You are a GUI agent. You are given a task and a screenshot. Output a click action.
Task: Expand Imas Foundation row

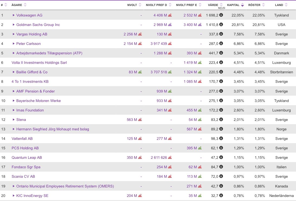[x=14, y=110]
